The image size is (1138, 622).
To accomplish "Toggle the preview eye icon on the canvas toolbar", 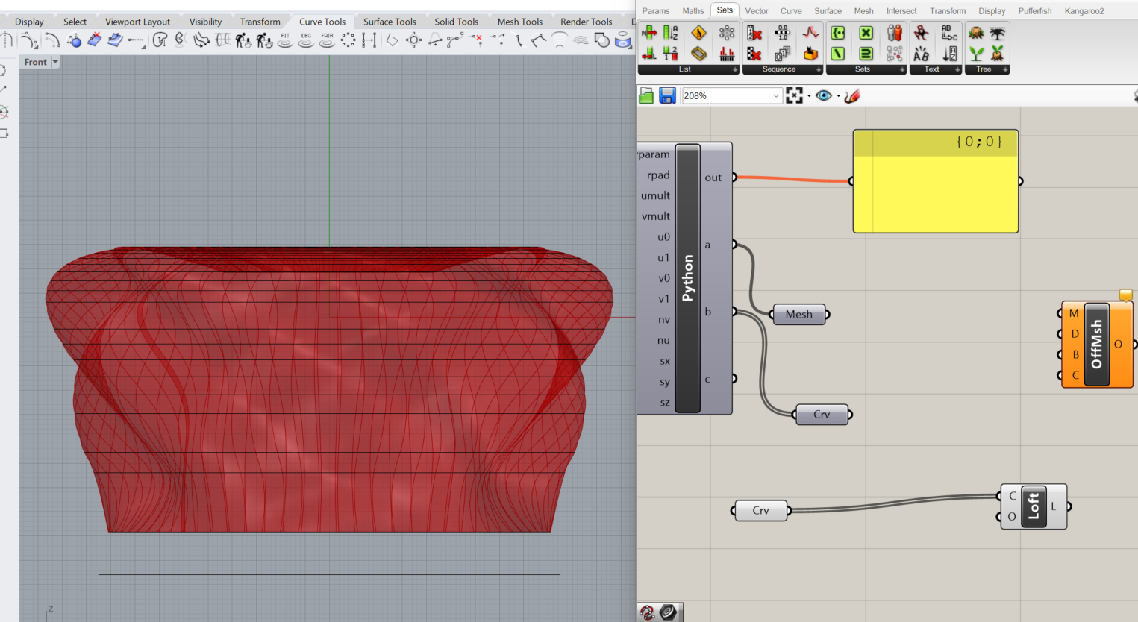I will (824, 95).
